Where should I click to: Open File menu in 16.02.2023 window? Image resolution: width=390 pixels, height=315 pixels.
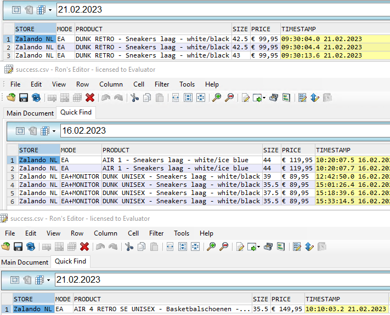(x=15, y=84)
